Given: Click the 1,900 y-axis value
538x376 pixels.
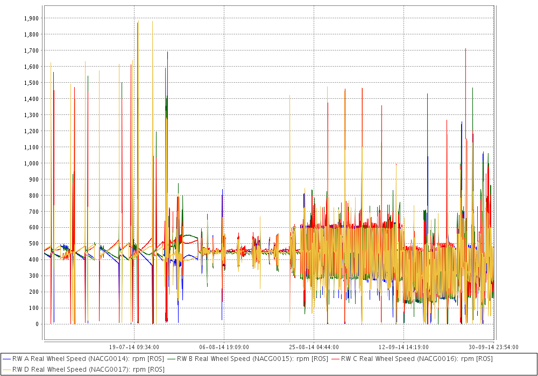Looking at the screenshot, I should 32,18.
